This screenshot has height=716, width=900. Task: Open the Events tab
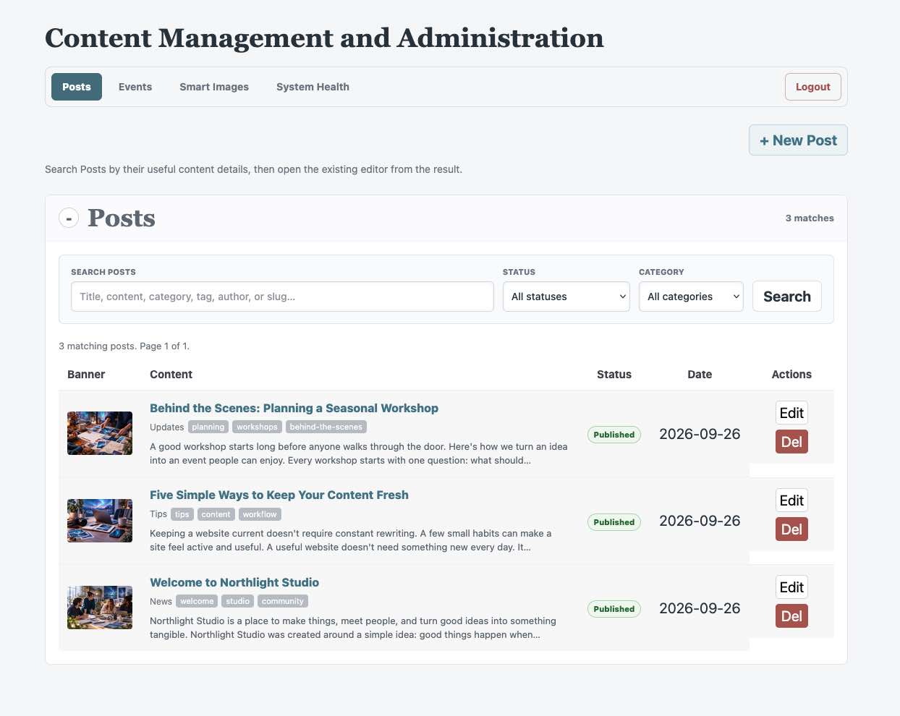click(x=135, y=87)
